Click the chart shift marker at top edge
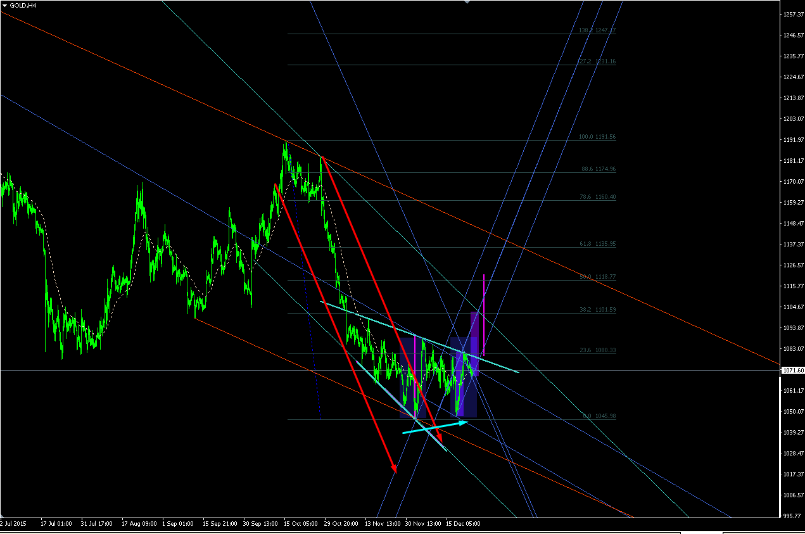Image resolution: width=805 pixels, height=534 pixels. (467, 2)
